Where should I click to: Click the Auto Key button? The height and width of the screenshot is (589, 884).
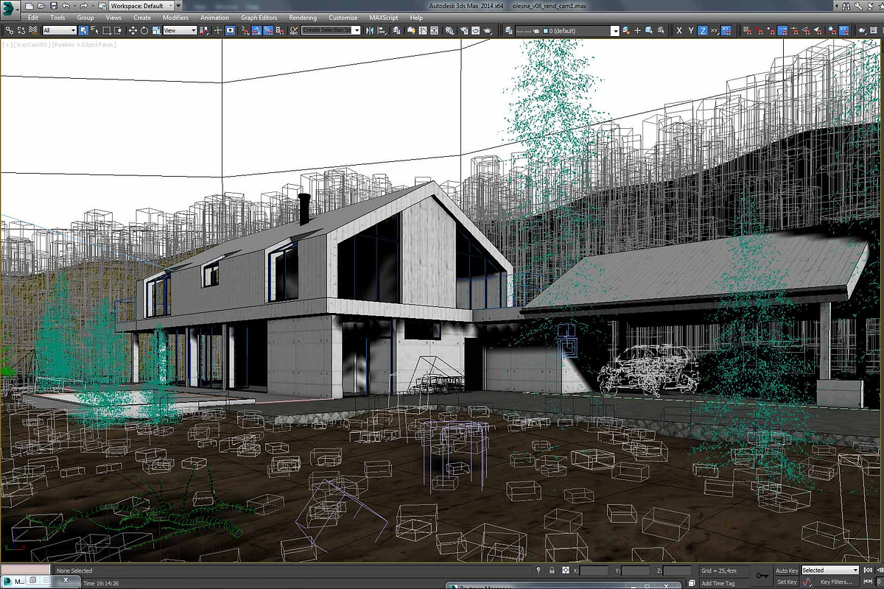[786, 571]
